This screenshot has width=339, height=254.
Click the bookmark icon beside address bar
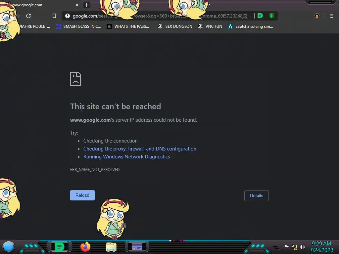coord(54,16)
